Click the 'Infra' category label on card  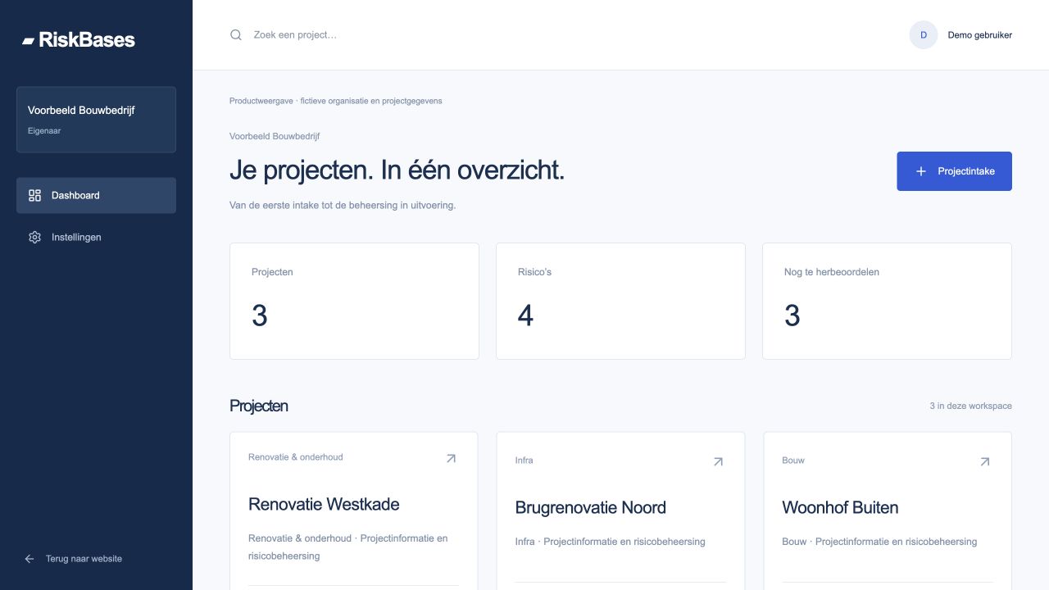click(x=524, y=461)
